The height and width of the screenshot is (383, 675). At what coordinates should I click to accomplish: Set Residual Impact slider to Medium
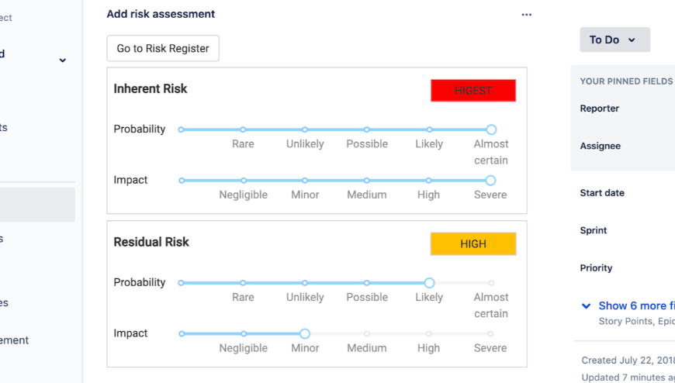(367, 334)
